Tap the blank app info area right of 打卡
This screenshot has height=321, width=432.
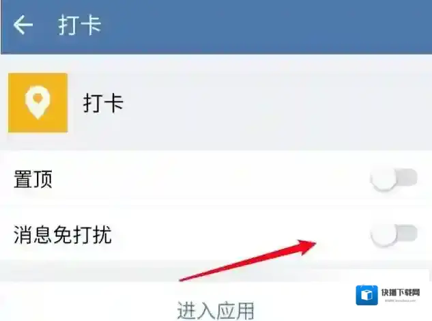pyautogui.click(x=276, y=103)
